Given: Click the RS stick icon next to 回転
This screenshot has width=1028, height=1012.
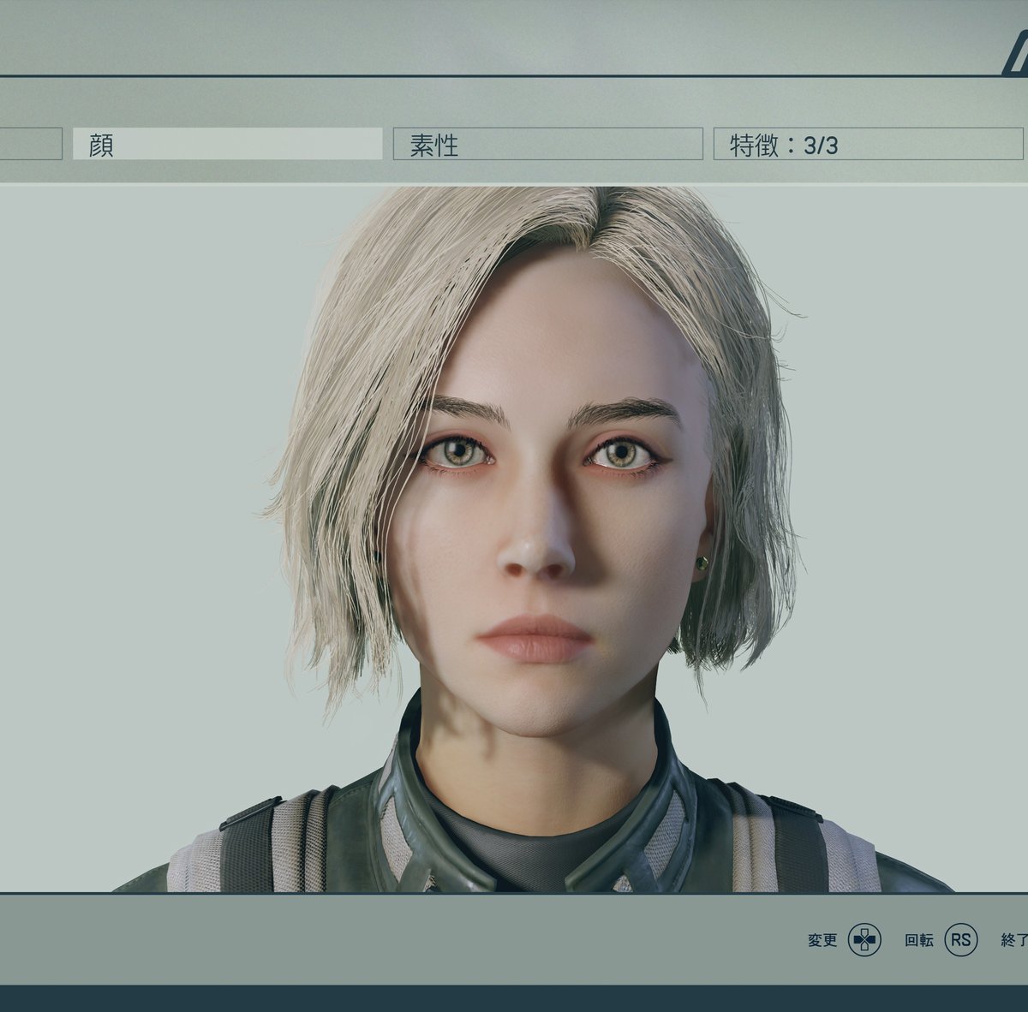Looking at the screenshot, I should click(x=961, y=940).
